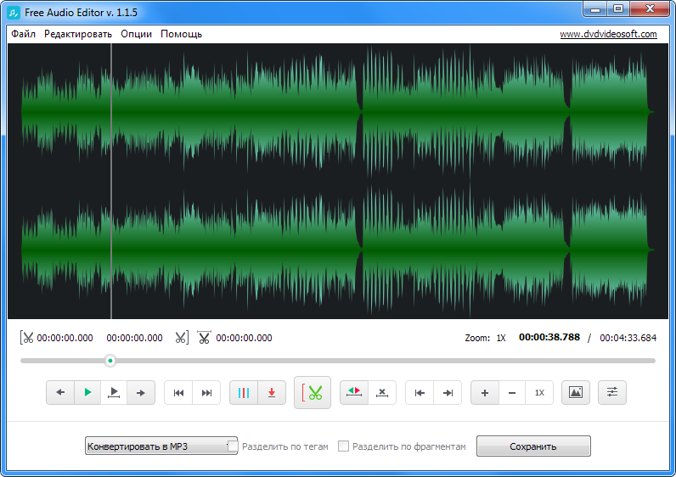Close the Free Audio Editor window
676x477 pixels.
[x=650, y=9]
